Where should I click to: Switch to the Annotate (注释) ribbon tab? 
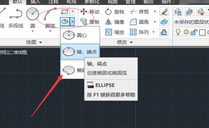[53, 2]
